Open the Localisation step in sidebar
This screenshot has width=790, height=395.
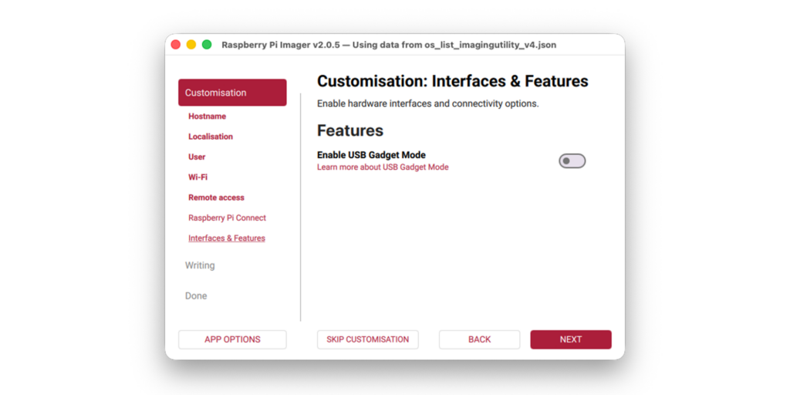point(211,137)
